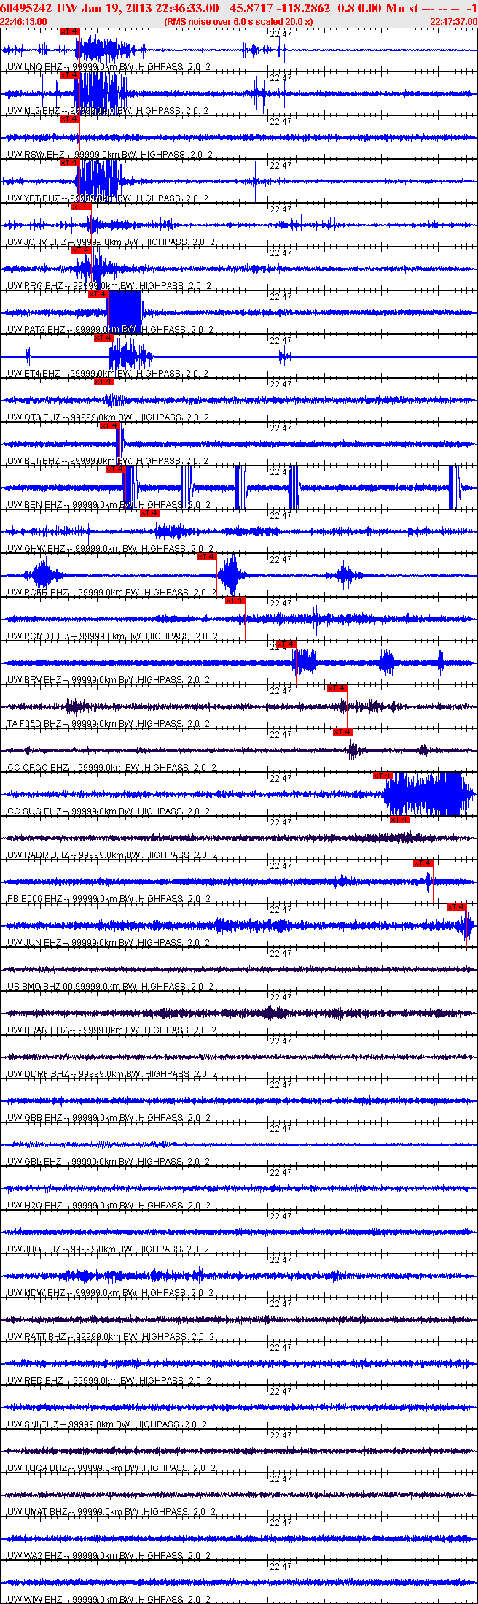Select the red pick marker on PB.B006 trace

423,863
